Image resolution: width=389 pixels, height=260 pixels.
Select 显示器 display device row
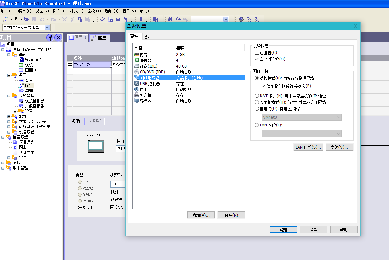coord(189,101)
